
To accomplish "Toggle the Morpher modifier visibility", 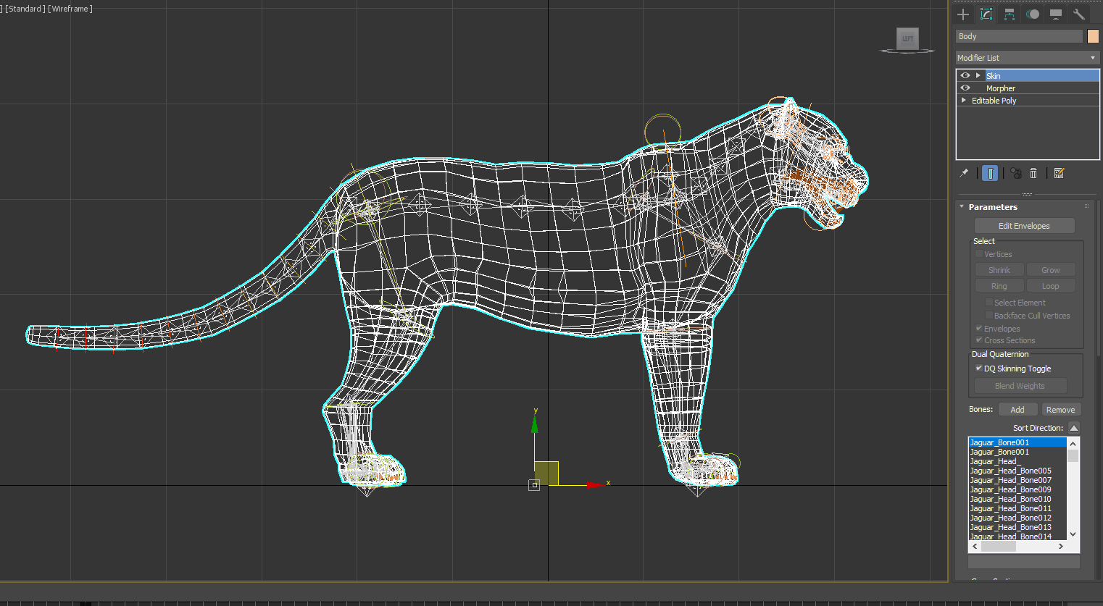I will click(965, 88).
